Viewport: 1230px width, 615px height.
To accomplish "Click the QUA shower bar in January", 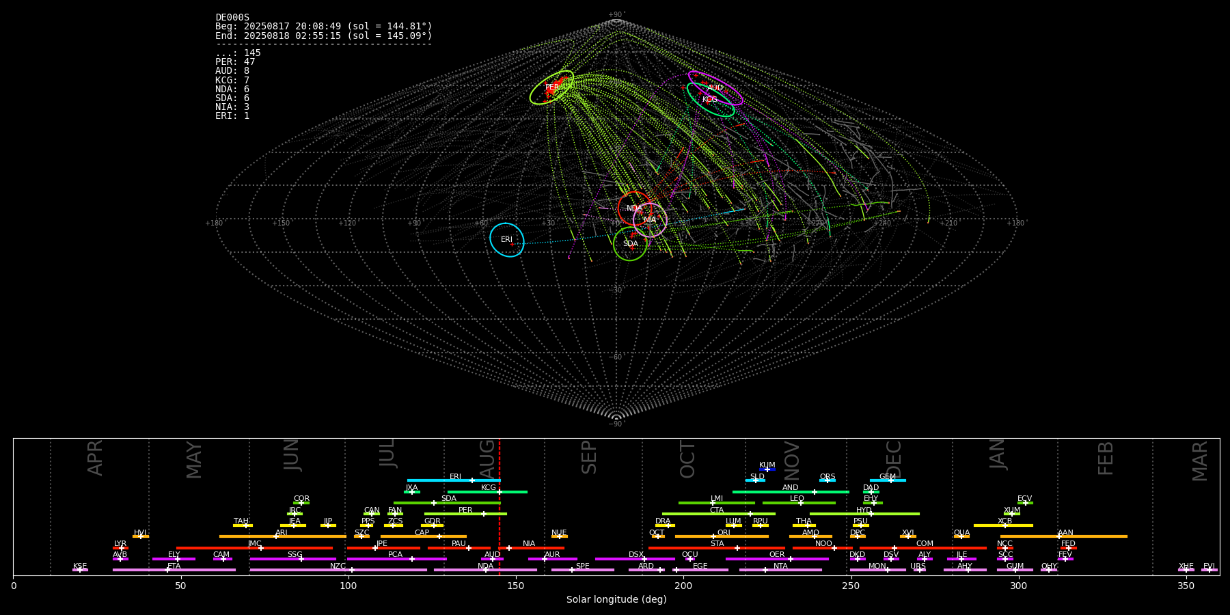I will coord(961,536).
